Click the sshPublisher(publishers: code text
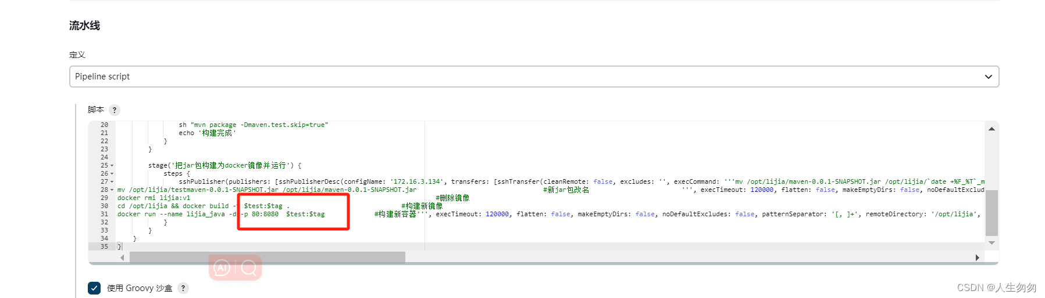The image size is (1045, 298). coord(226,182)
